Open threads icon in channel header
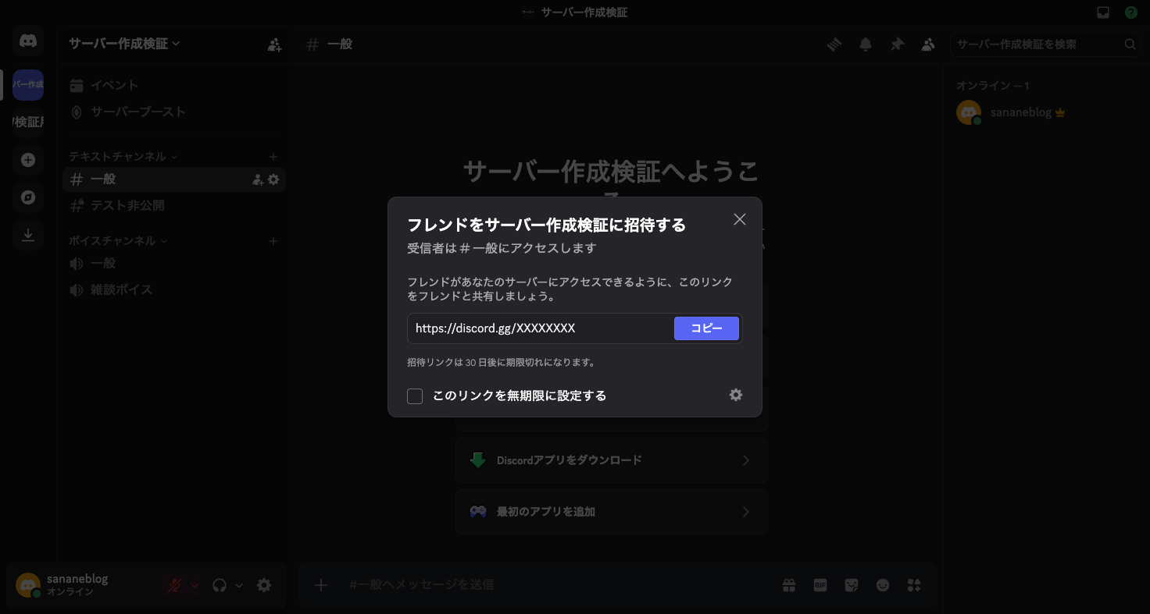Screen dimensions: 1150x614 tap(834, 44)
